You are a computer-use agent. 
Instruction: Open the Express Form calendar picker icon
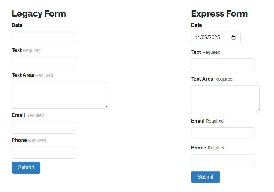pos(234,38)
